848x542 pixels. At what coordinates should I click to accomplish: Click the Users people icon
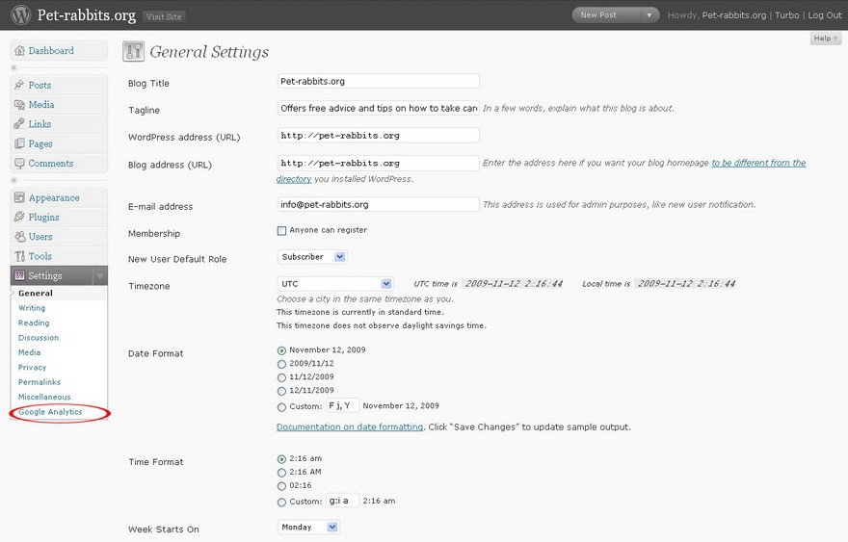coord(20,237)
